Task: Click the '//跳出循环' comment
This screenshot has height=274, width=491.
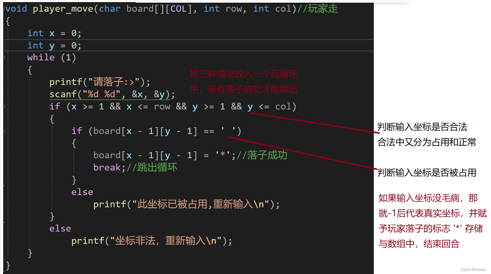Action: (152, 168)
